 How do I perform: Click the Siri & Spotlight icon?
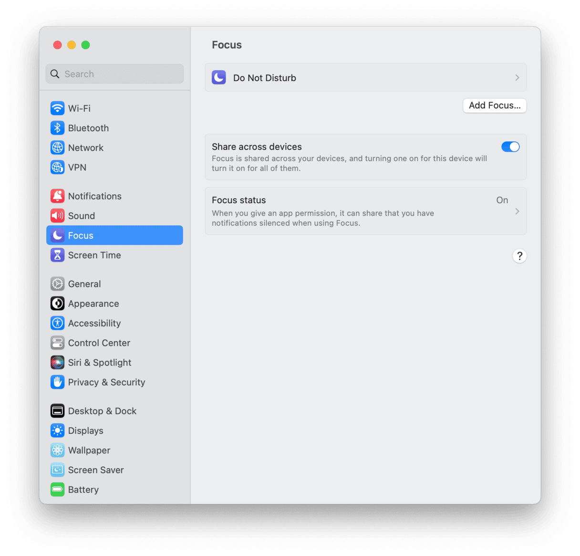tap(57, 362)
